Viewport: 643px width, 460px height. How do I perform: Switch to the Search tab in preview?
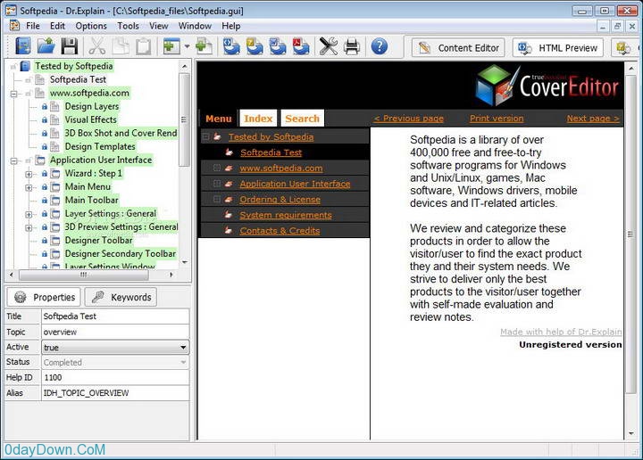click(302, 119)
